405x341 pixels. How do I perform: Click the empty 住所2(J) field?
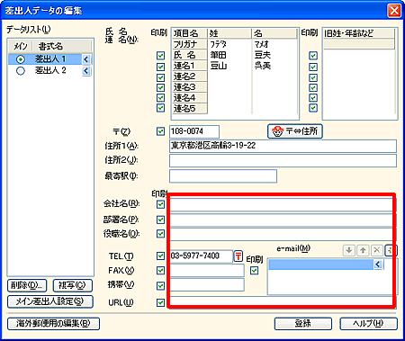click(283, 161)
